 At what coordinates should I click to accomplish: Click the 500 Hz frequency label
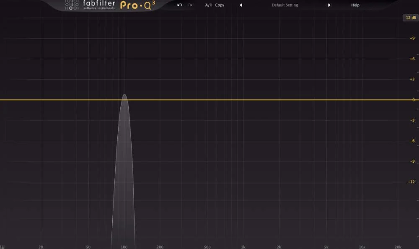tap(207, 247)
